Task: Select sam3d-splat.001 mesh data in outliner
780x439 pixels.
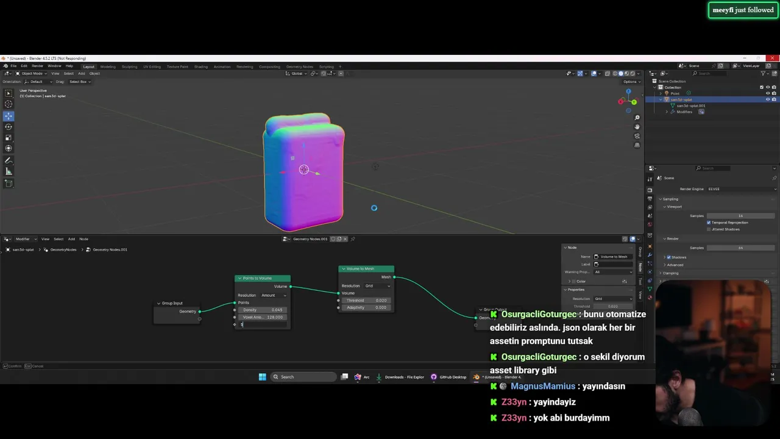Action: click(x=690, y=105)
